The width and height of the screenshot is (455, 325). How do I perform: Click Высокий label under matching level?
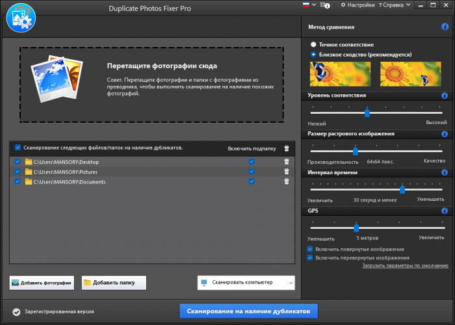pyautogui.click(x=436, y=122)
